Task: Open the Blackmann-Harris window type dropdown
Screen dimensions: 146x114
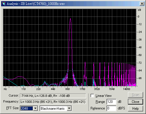Action: click(x=69, y=108)
